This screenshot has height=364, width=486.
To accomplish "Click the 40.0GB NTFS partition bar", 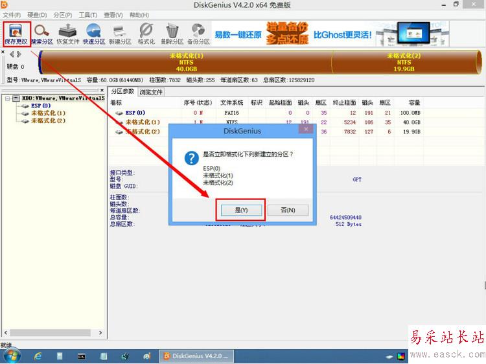I will click(186, 62).
